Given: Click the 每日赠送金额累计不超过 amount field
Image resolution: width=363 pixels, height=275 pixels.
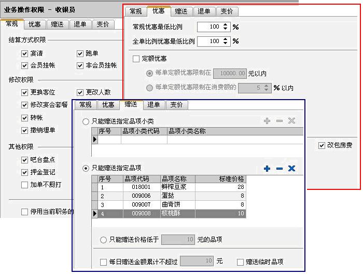Looking at the screenshot, I should click(197, 262).
